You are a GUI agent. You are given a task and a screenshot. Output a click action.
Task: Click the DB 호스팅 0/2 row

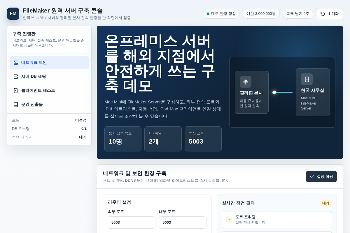pyautogui.click(x=49, y=128)
